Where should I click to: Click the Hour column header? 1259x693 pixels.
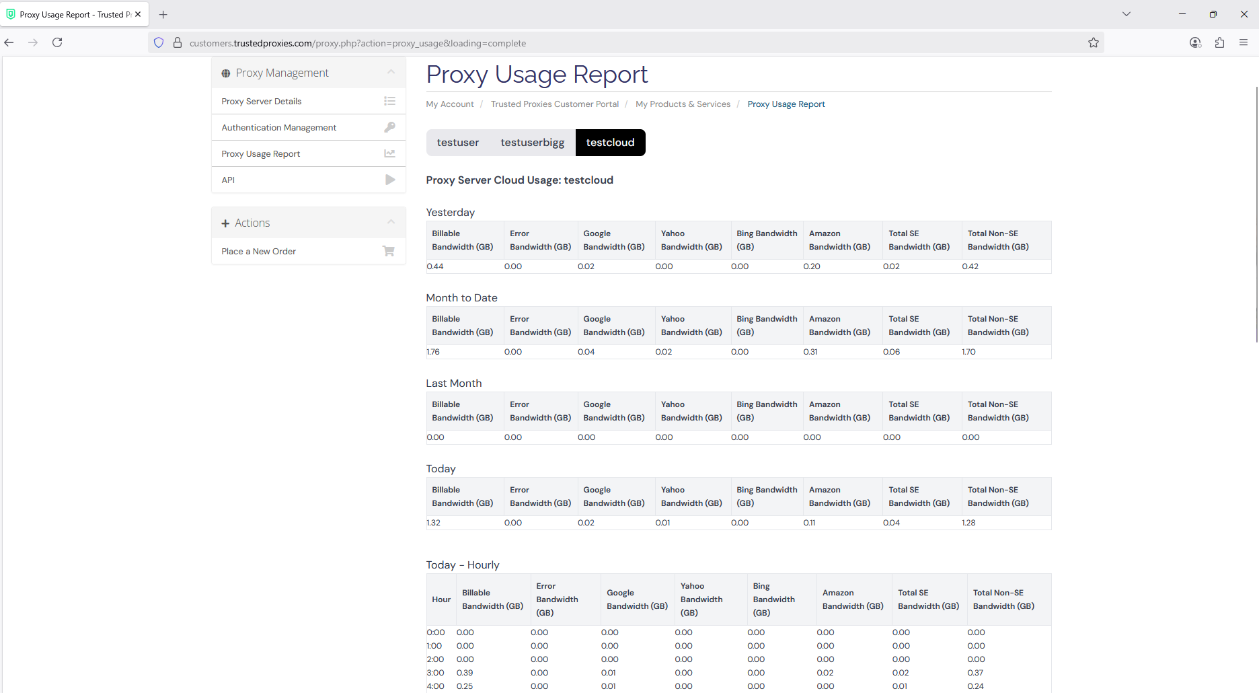coord(441,599)
